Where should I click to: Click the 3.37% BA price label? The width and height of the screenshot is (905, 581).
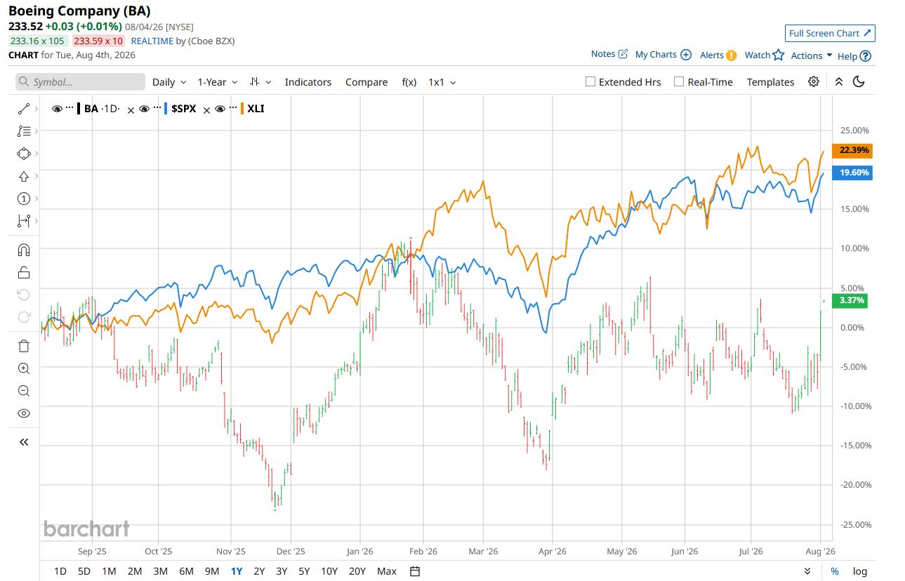pyautogui.click(x=850, y=301)
